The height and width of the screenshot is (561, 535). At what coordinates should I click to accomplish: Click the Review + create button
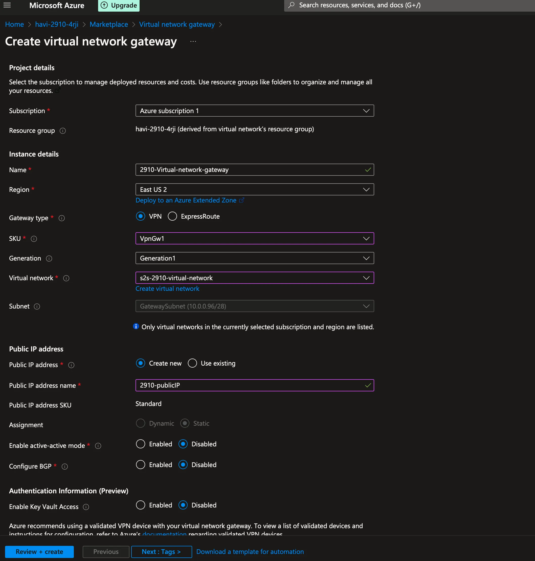click(x=39, y=552)
